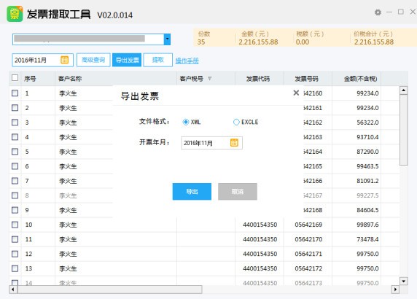Click the 导出 confirm button
The height and width of the screenshot is (299, 417).
pyautogui.click(x=192, y=192)
